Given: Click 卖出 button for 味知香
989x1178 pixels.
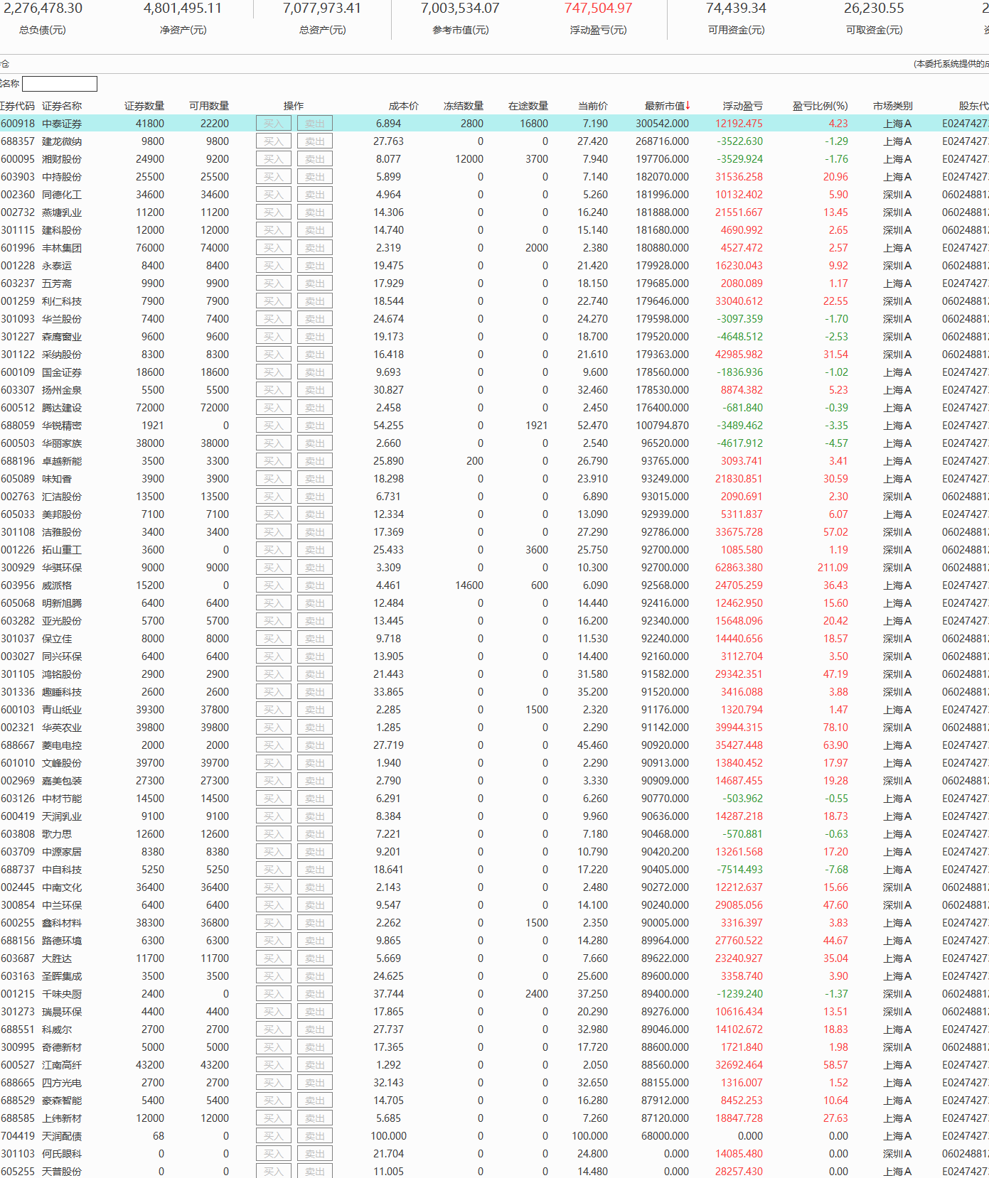Looking at the screenshot, I should (x=315, y=479).
